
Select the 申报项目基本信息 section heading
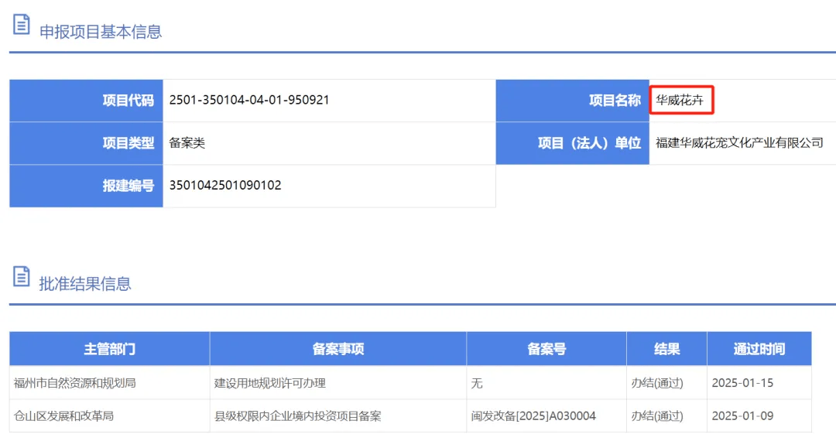coord(101,32)
